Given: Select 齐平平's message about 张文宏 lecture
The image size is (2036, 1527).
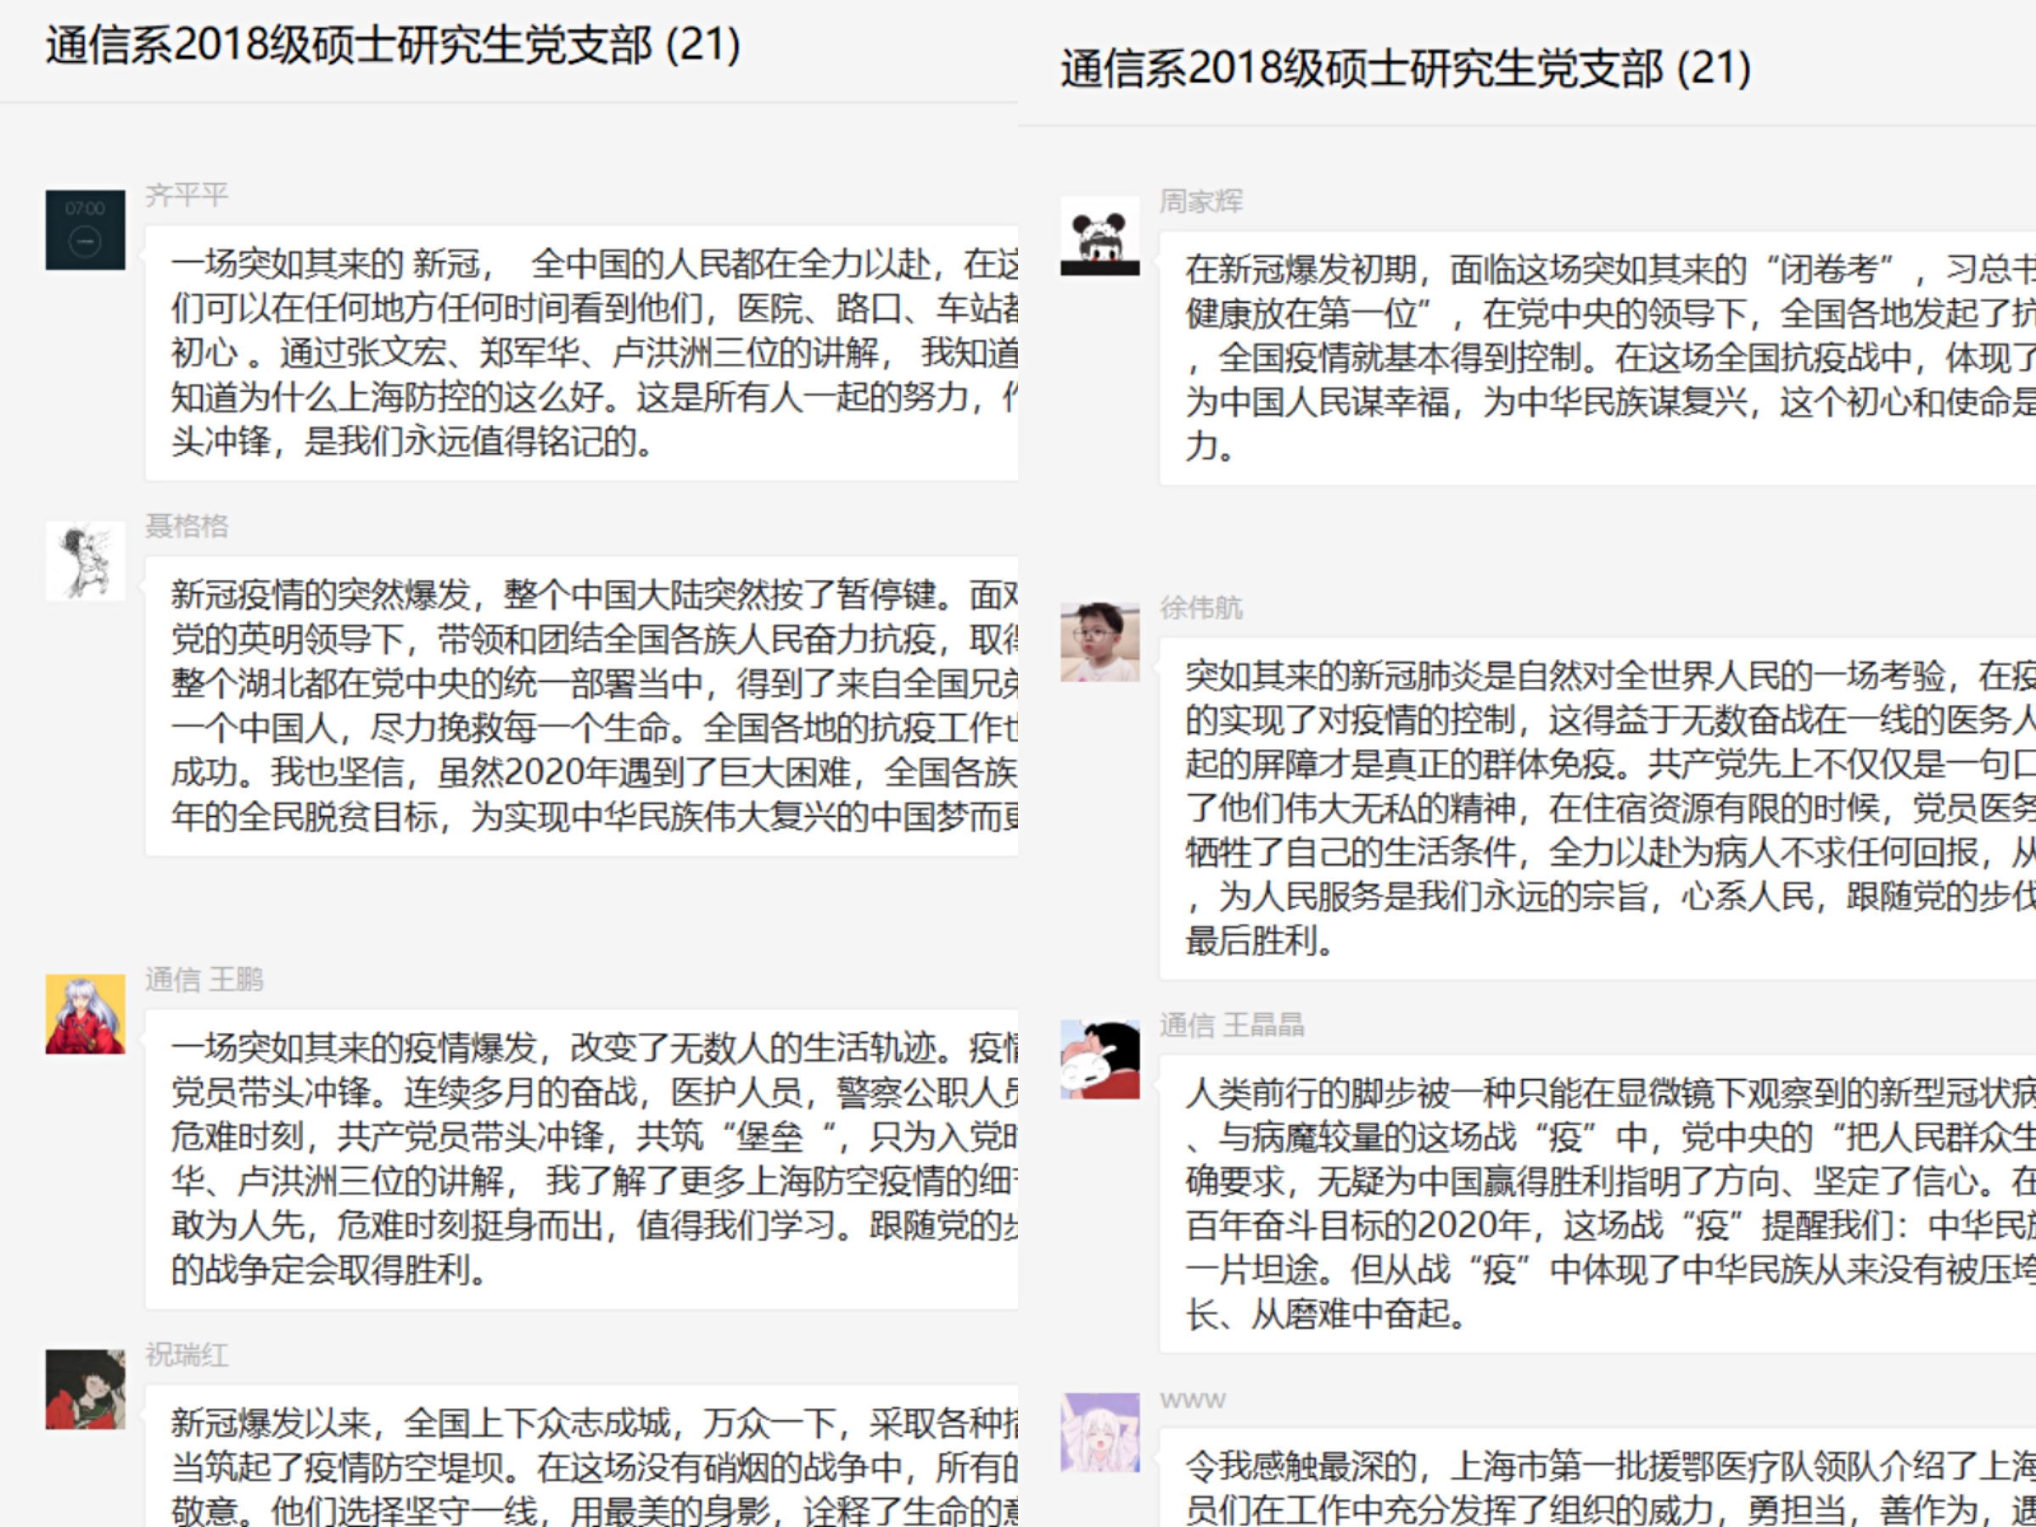Looking at the screenshot, I should (x=589, y=353).
